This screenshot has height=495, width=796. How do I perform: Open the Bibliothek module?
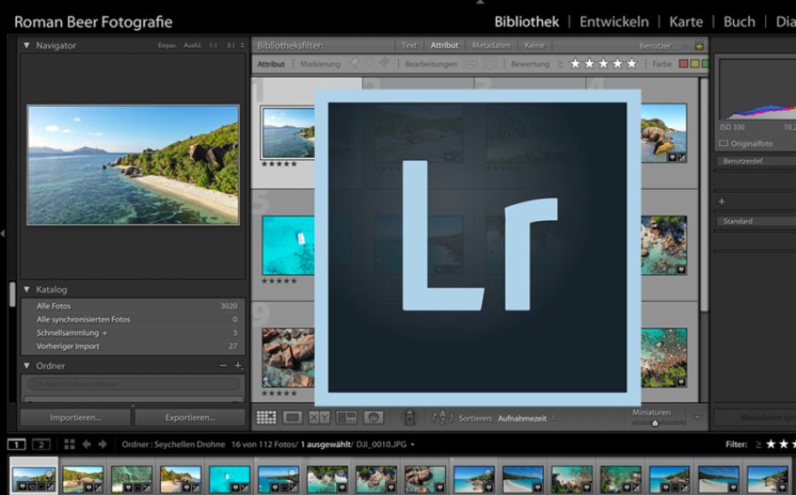(526, 22)
